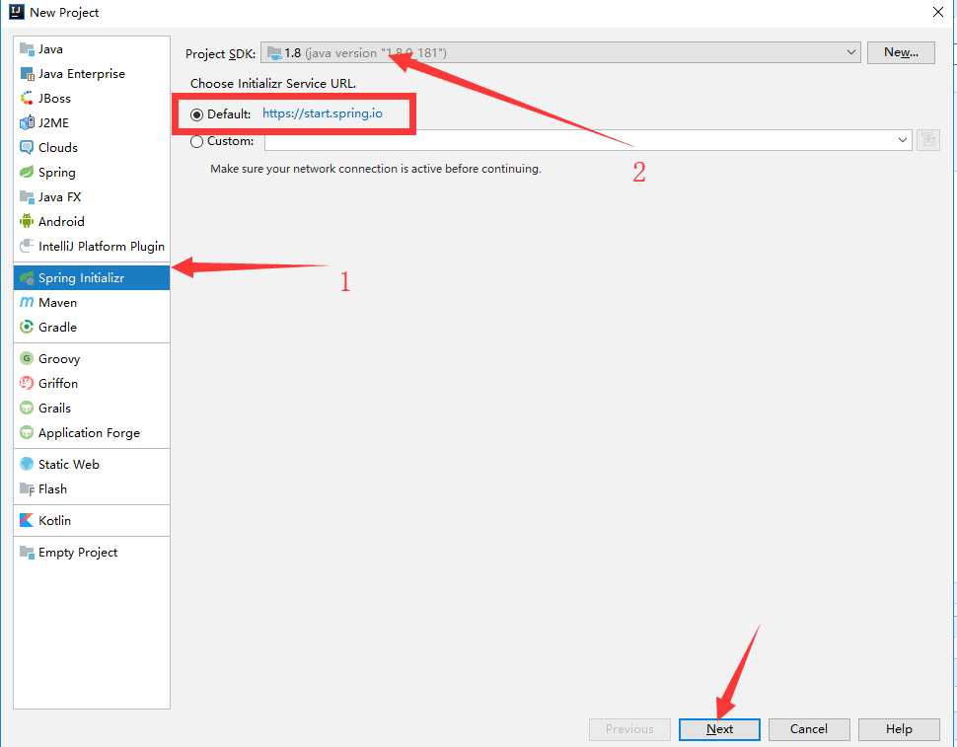The height and width of the screenshot is (747, 957).
Task: Select the Flash entry
Action: pos(92,488)
